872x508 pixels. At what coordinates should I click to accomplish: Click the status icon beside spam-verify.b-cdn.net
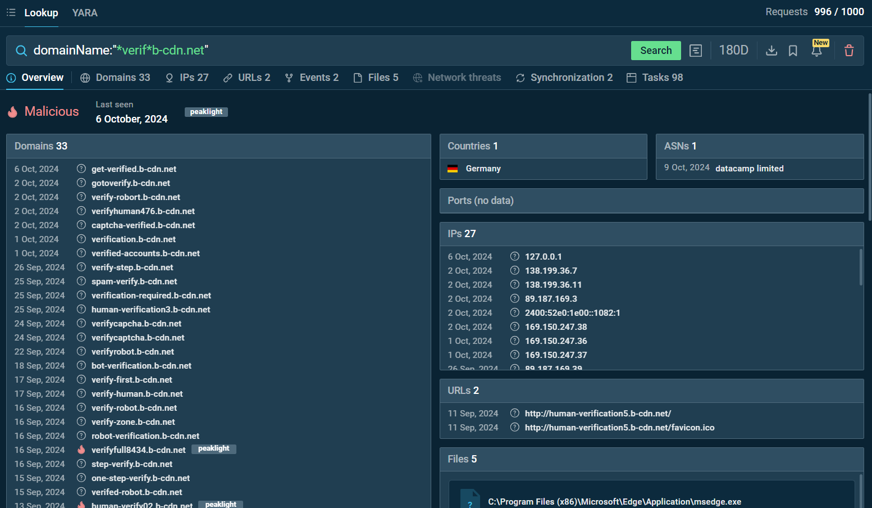[x=81, y=281]
